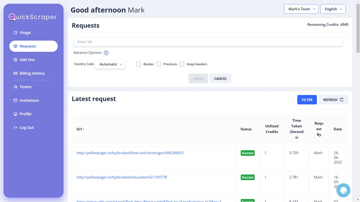The image size is (360, 202).
Task: Open the chat support bubble
Action: (x=343, y=190)
